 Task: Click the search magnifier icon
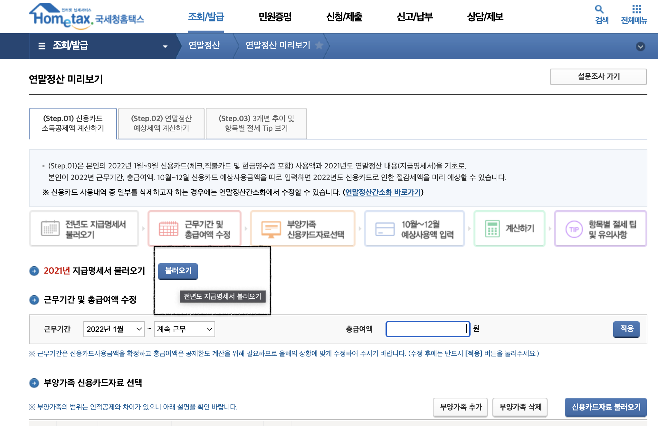pos(599,9)
